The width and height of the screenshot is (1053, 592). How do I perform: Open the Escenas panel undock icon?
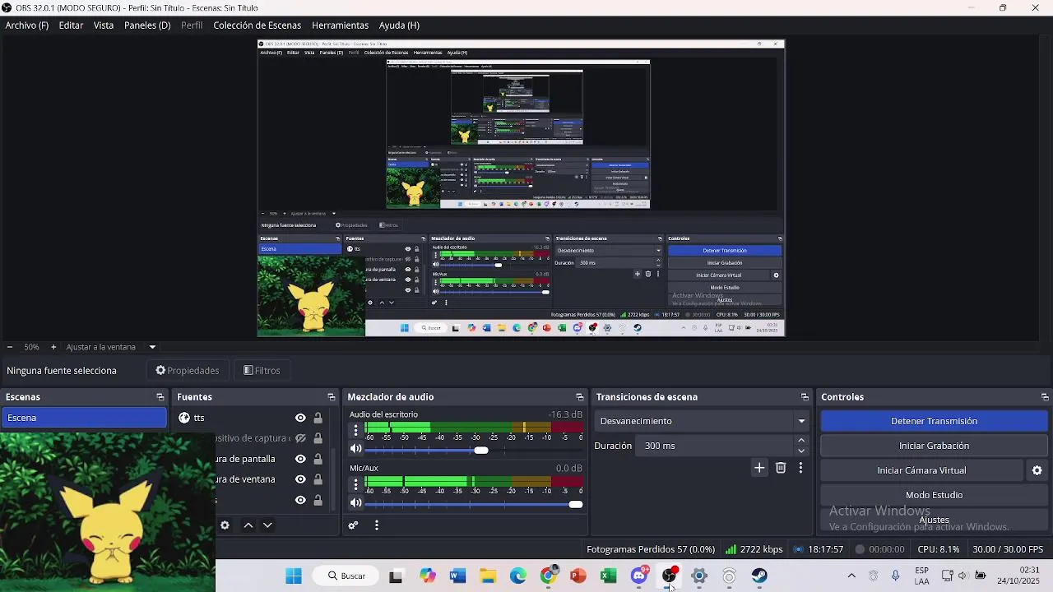160,397
